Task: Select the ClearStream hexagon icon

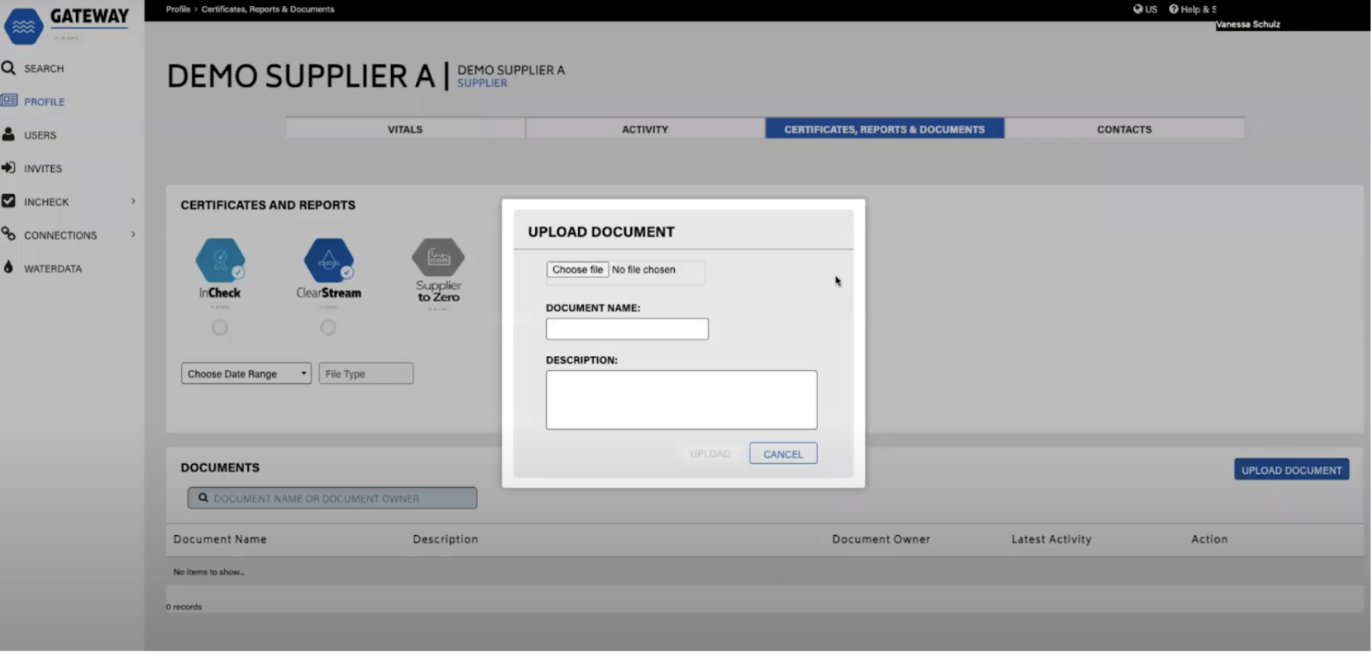Action: [328, 260]
